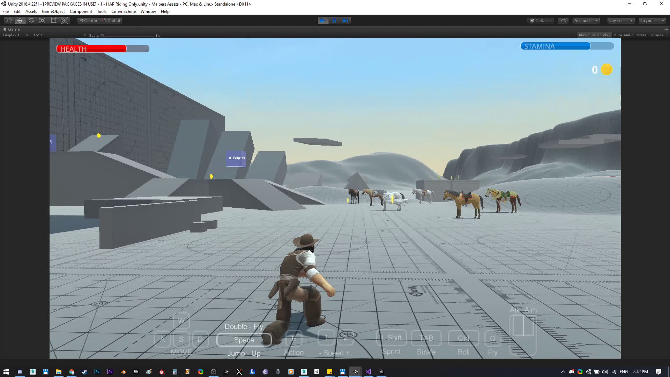Screen dimensions: 670x377
Task: Select the Move tool
Action: pos(20,21)
